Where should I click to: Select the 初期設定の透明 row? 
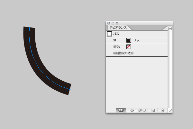coord(137,53)
